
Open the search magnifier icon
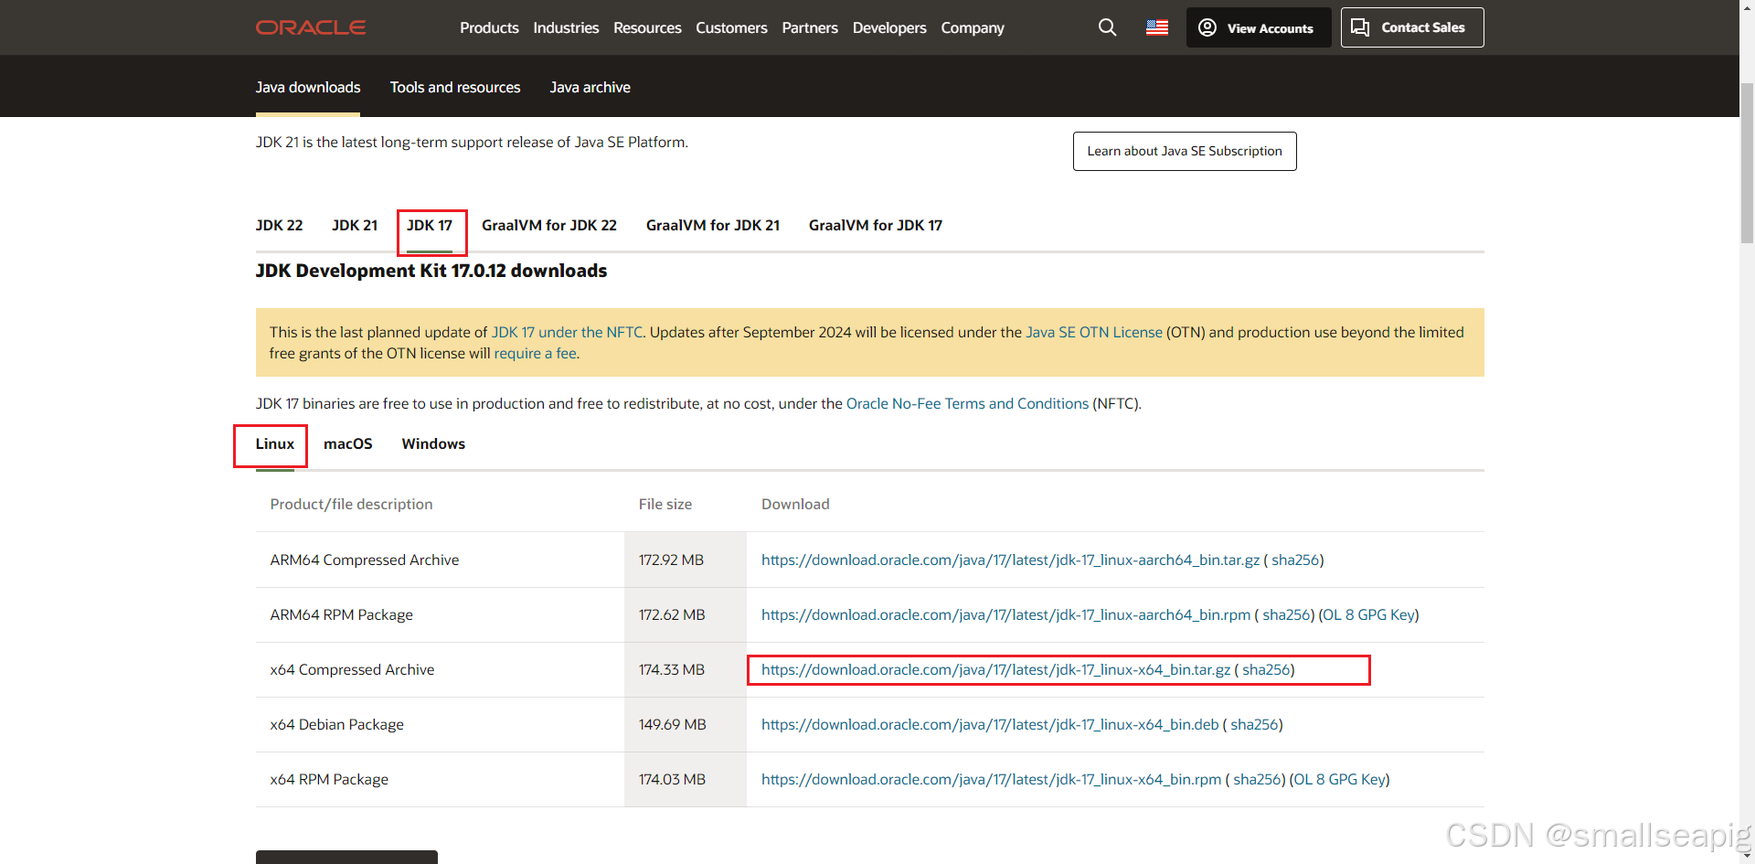(1107, 27)
